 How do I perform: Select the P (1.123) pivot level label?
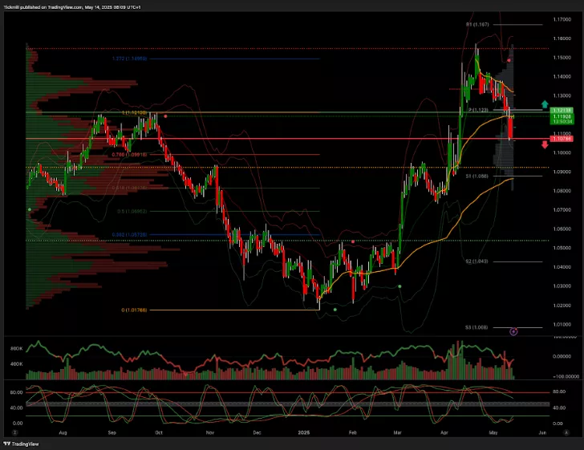click(479, 110)
